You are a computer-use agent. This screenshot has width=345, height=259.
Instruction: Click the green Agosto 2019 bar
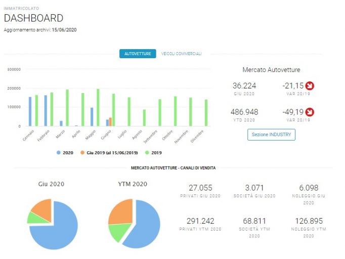pyautogui.click(x=144, y=118)
